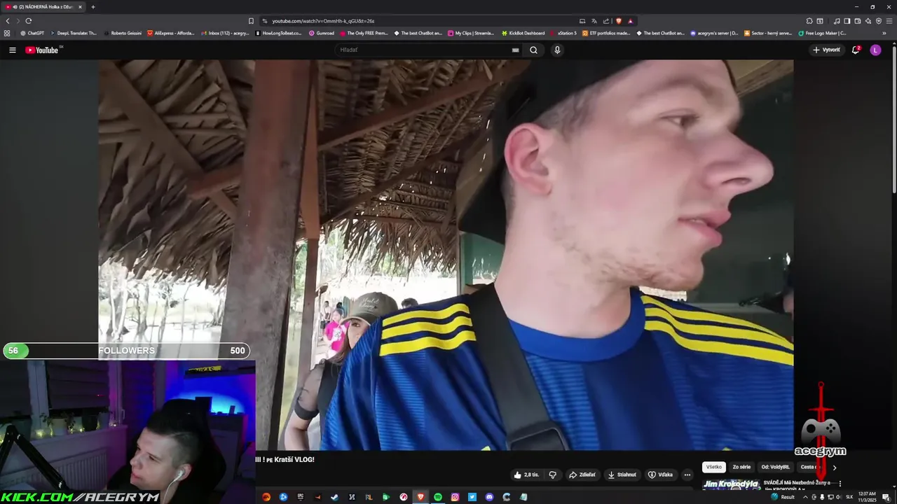Open the on-screen keyboard icon in search box
The width and height of the screenshot is (897, 504).
515,50
